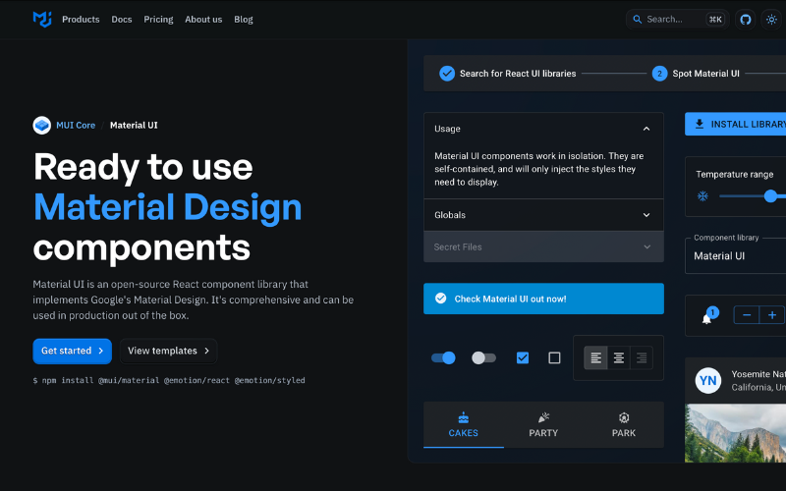
Task: Click the arrow on Get started button
Action: coord(101,351)
